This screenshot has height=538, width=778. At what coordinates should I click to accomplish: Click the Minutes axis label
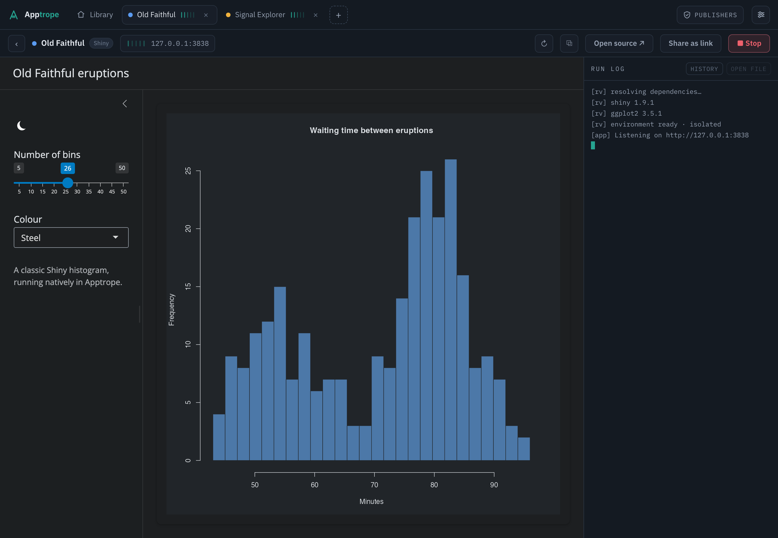pyautogui.click(x=371, y=502)
